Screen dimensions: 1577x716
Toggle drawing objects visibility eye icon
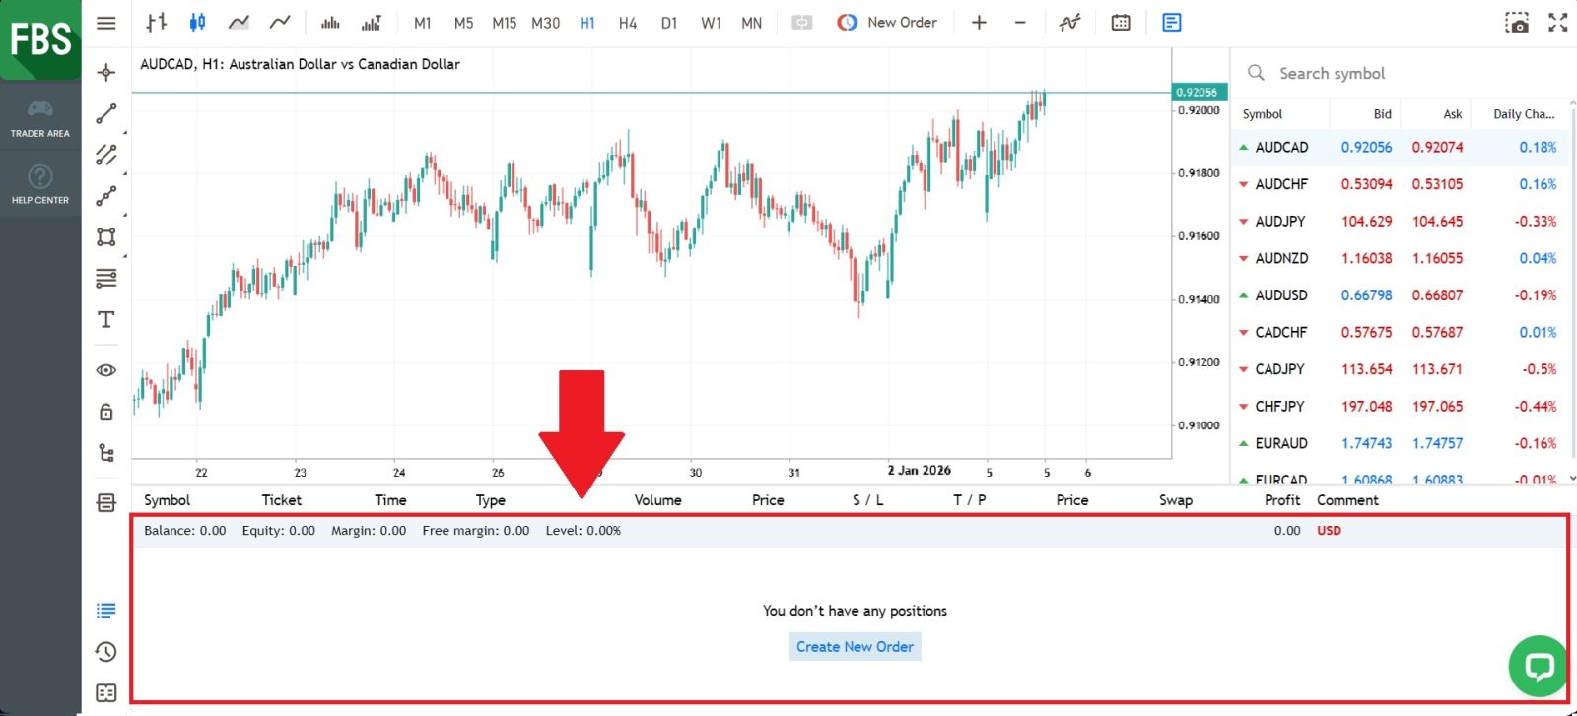[106, 370]
